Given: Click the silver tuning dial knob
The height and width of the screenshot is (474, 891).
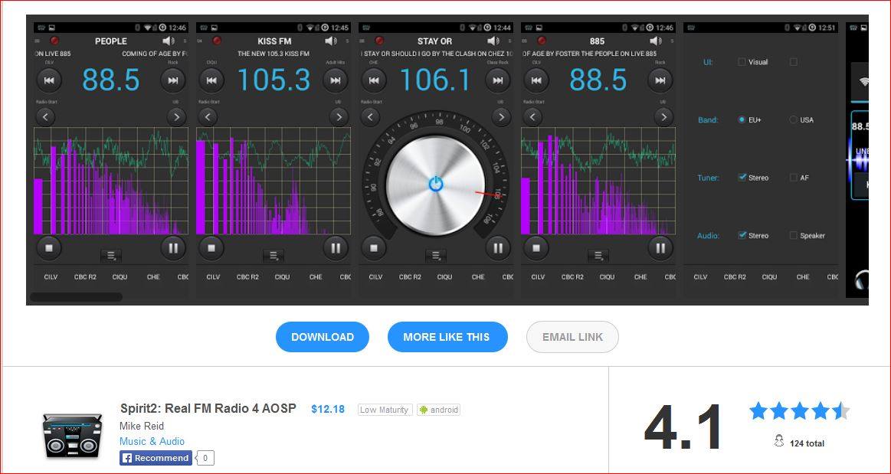Looking at the screenshot, I should tap(436, 185).
